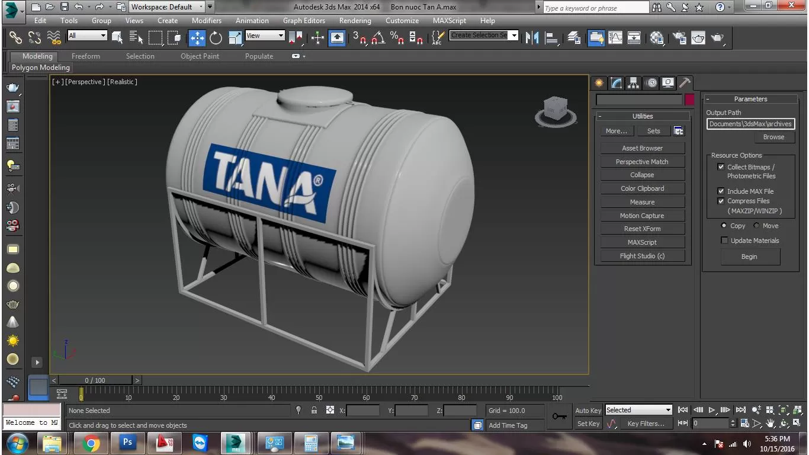This screenshot has height=455, width=809.
Task: Click the Mirror tool icon
Action: coord(532,38)
